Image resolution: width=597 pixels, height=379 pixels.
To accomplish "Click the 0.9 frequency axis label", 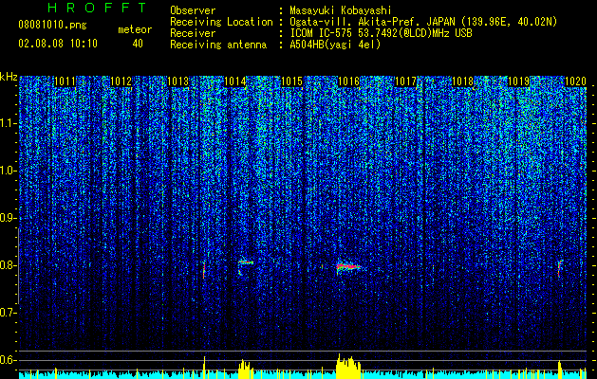I will (x=8, y=218).
